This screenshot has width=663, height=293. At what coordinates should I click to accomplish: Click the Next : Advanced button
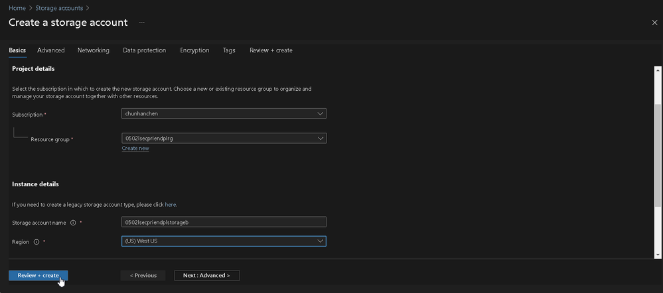[x=207, y=275]
